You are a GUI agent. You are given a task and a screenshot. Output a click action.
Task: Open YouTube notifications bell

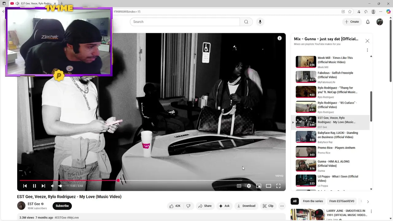pos(368,22)
